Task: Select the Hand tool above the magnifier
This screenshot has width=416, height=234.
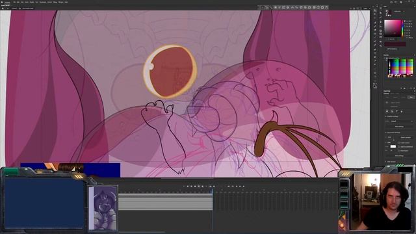Action: tap(375, 73)
